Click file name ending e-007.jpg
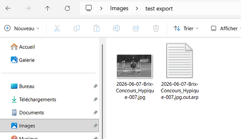Viewport: 241px width, 139px height. point(135,91)
